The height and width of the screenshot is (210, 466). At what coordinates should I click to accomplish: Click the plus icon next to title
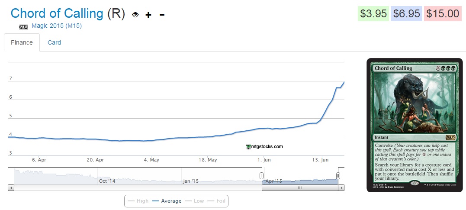point(148,15)
